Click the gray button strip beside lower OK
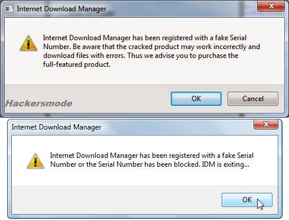Viewport: 289px width, 220px height. (116, 199)
